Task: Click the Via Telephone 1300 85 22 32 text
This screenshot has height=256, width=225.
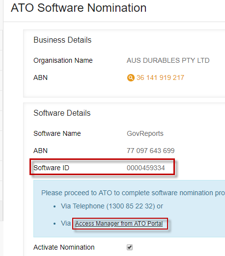Action: point(112,206)
